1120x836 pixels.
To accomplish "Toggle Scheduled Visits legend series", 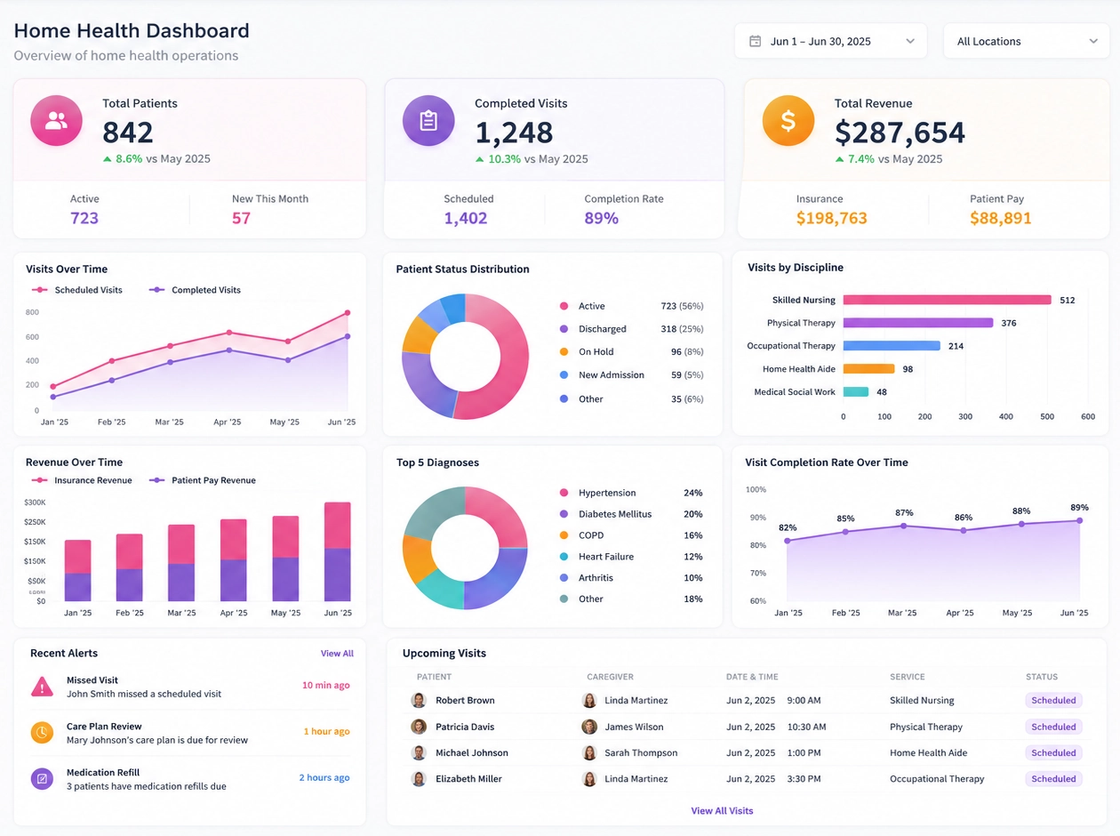I will 77,290.
